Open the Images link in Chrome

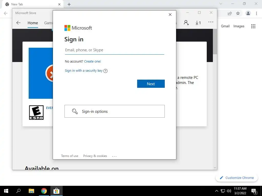239,26
